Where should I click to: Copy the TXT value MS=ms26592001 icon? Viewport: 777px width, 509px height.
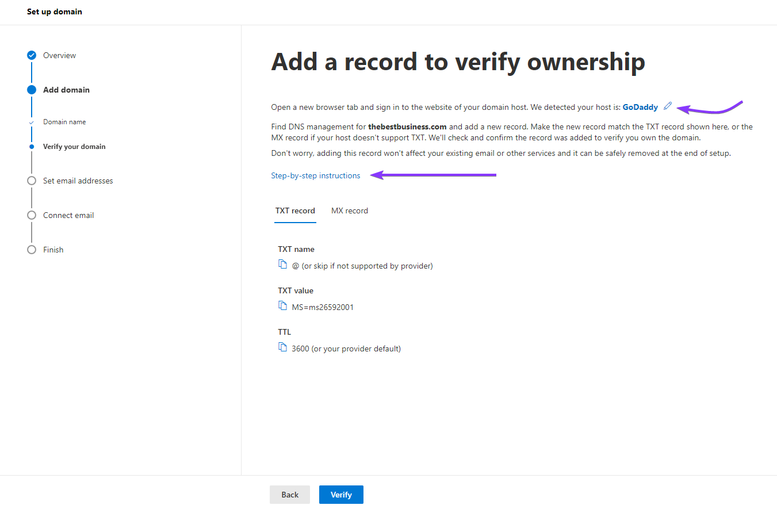(x=282, y=305)
